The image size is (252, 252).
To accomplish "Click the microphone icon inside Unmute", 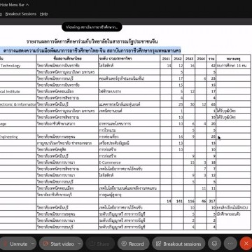I will pyautogui.click(x=5, y=244).
